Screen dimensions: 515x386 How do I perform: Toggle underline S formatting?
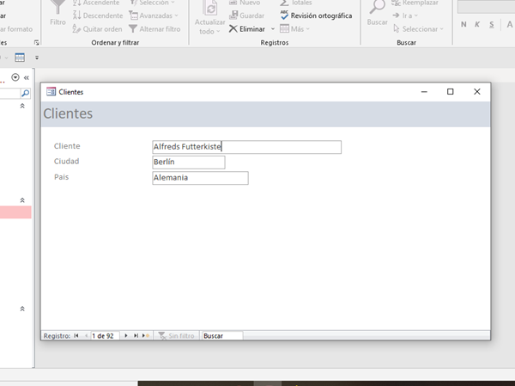tap(491, 24)
